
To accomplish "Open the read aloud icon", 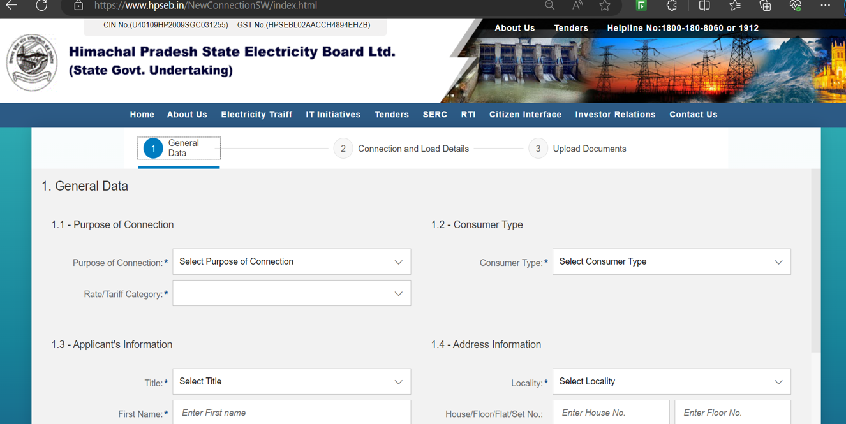I will click(x=577, y=6).
